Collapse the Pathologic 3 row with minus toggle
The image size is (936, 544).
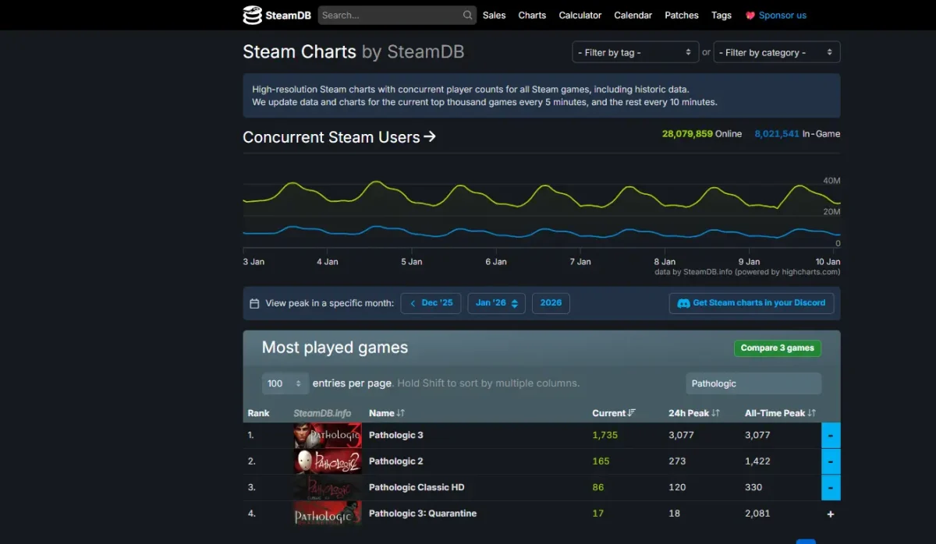(830, 435)
